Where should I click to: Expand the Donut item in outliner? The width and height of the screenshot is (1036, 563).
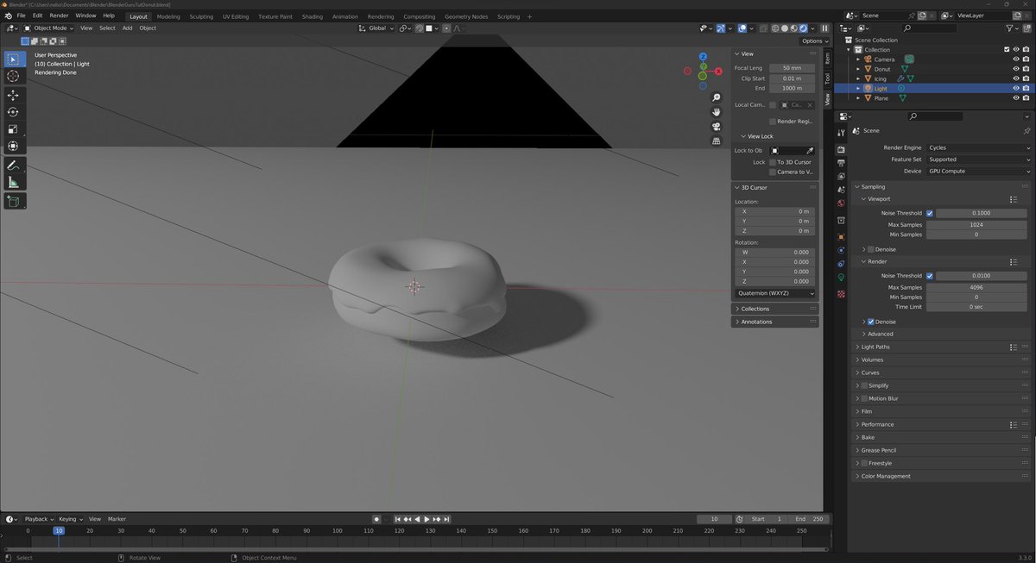(857, 69)
